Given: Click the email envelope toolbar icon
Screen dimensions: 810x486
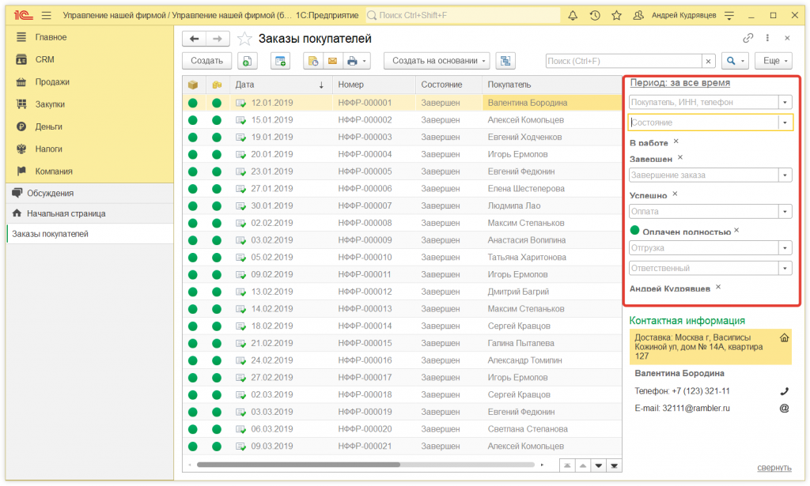Looking at the screenshot, I should tap(332, 61).
